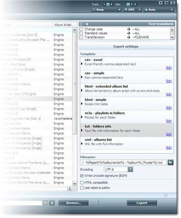
Task: Uncheck Write Unicode signature (BOM)
Action: (x=82, y=176)
